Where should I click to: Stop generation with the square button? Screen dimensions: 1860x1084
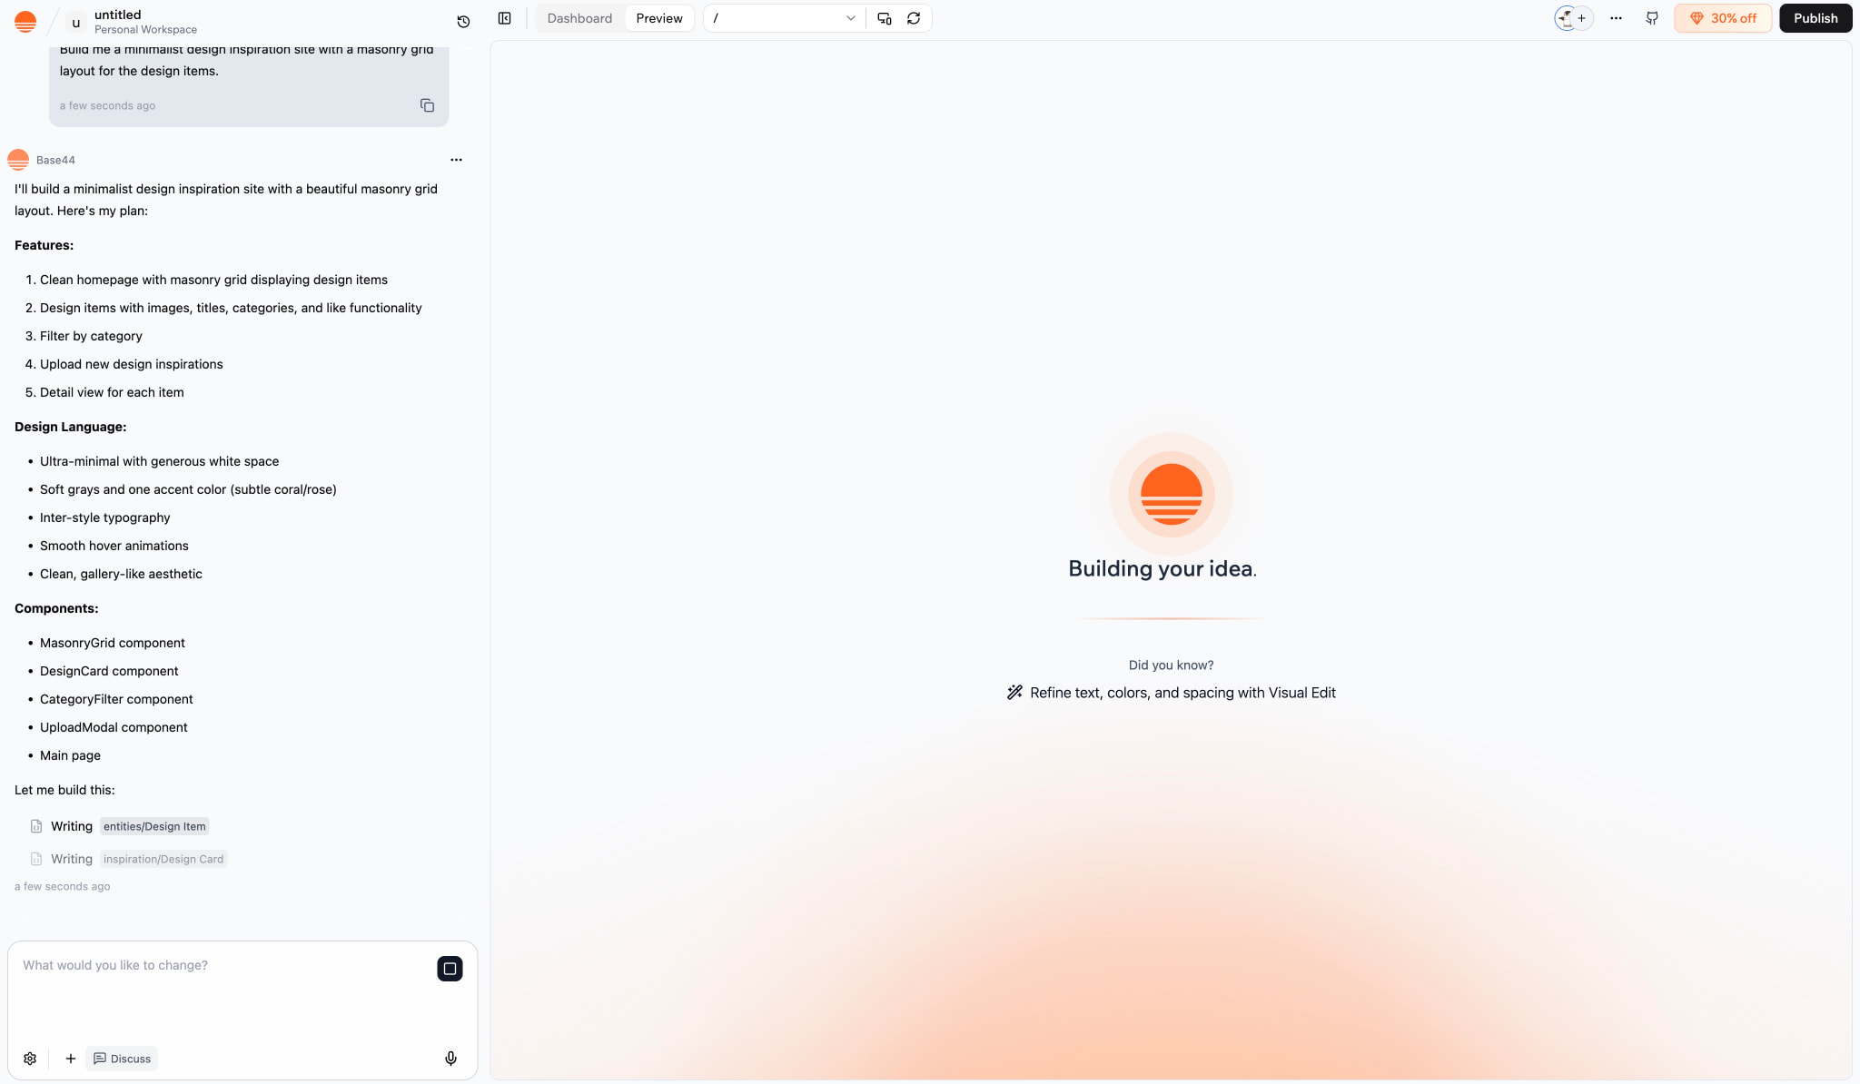tap(450, 969)
